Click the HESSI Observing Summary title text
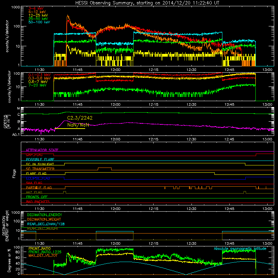The width and height of the screenshot is (278, 278). (147, 3)
